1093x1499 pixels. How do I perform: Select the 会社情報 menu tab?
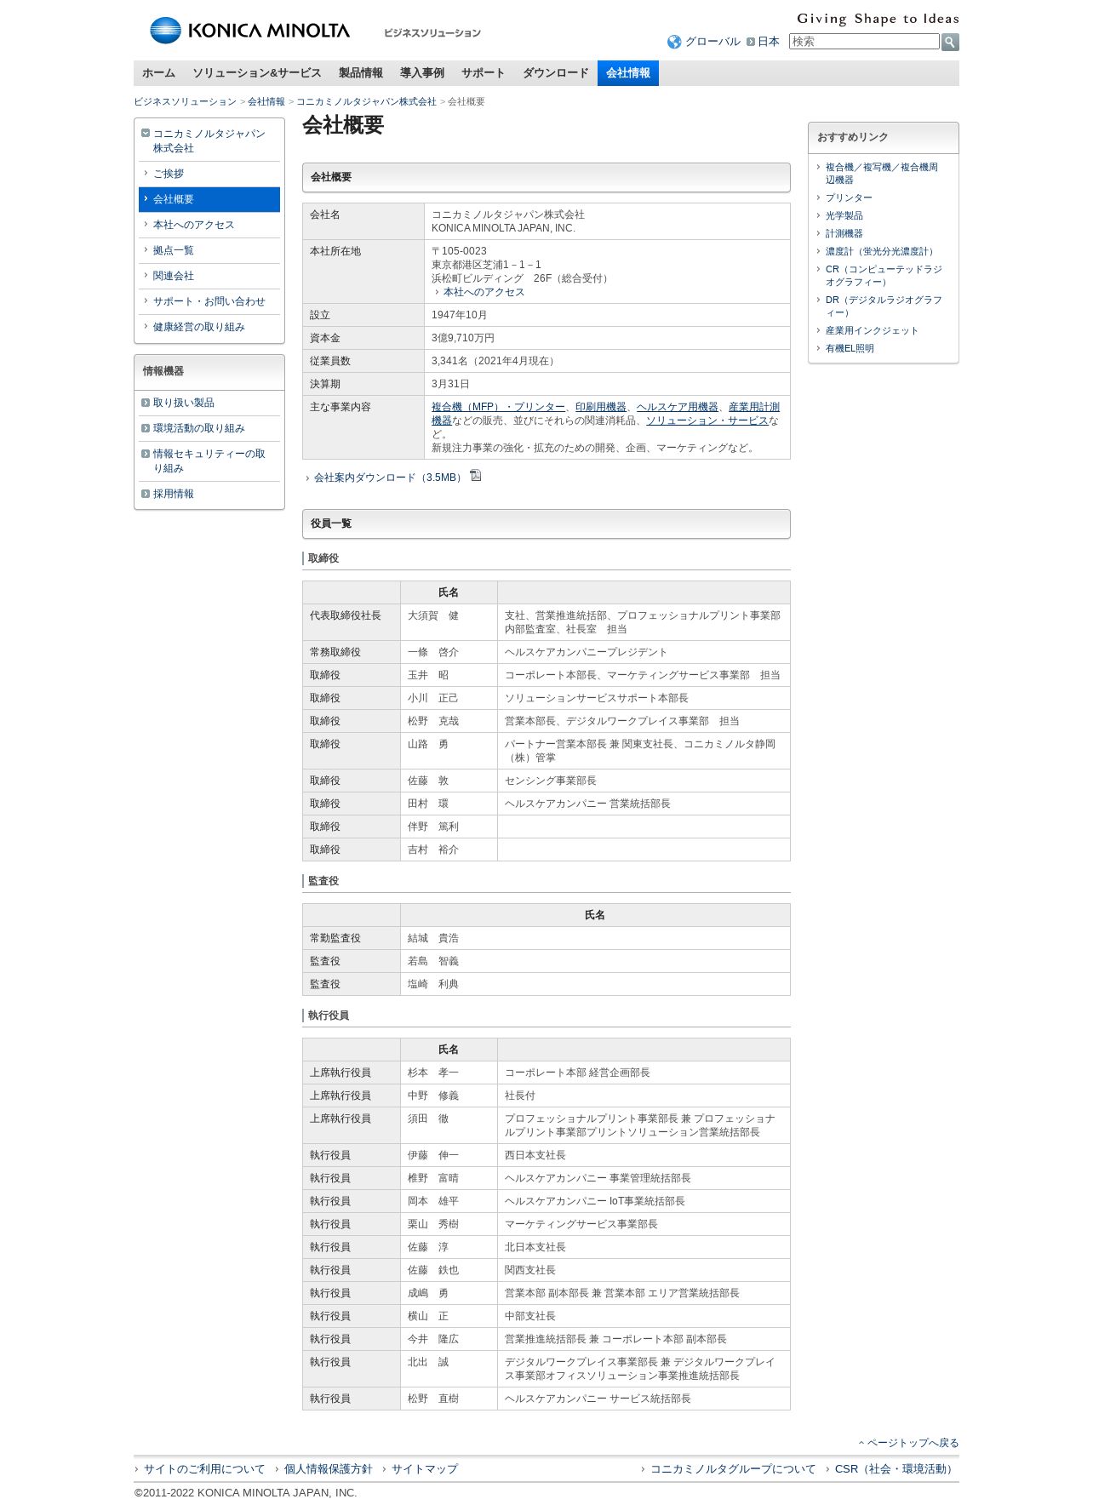tap(628, 73)
